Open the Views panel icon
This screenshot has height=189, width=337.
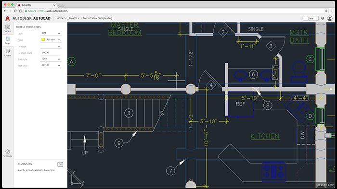[x=8, y=28]
